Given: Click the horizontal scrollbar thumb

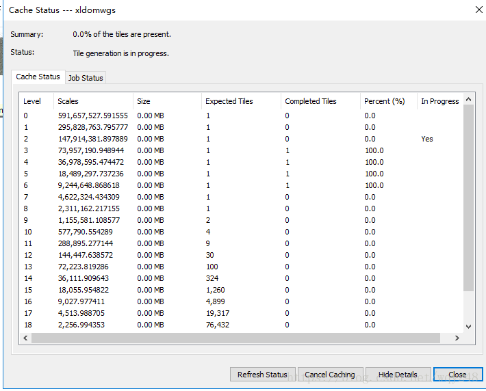Looking at the screenshot, I should [235, 338].
